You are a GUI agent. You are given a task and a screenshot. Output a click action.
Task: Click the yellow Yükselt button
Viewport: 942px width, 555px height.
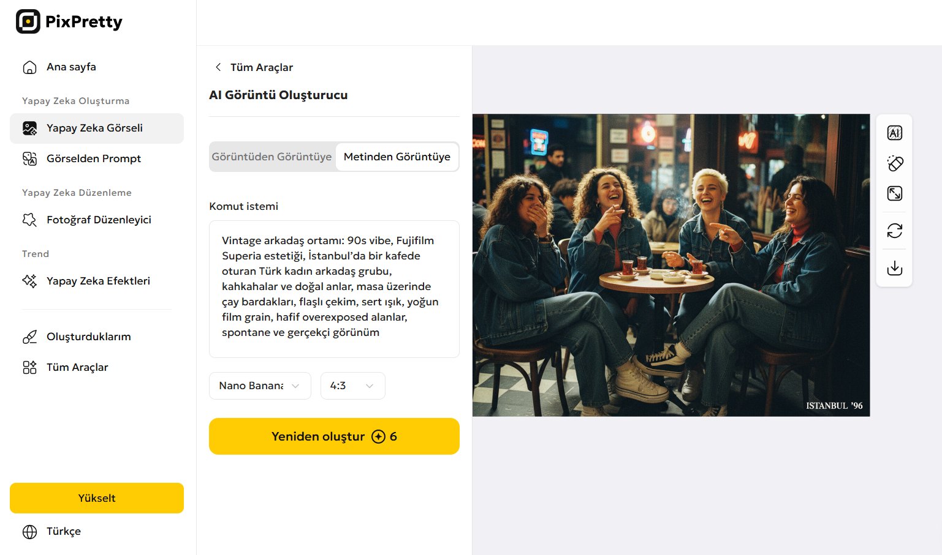[x=96, y=498]
